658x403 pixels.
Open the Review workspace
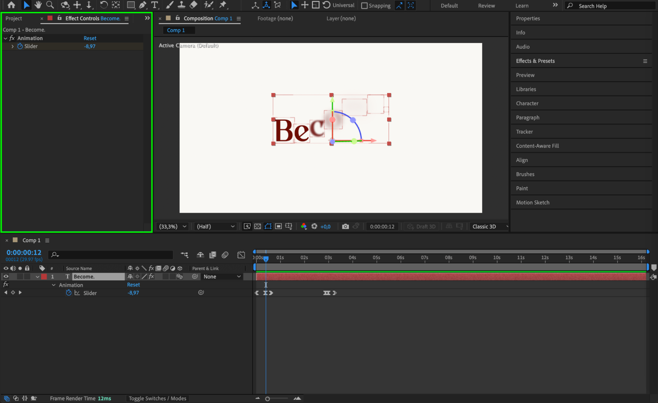click(486, 6)
